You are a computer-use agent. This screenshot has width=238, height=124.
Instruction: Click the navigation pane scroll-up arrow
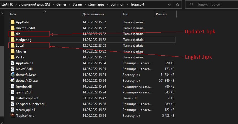(2, 13)
